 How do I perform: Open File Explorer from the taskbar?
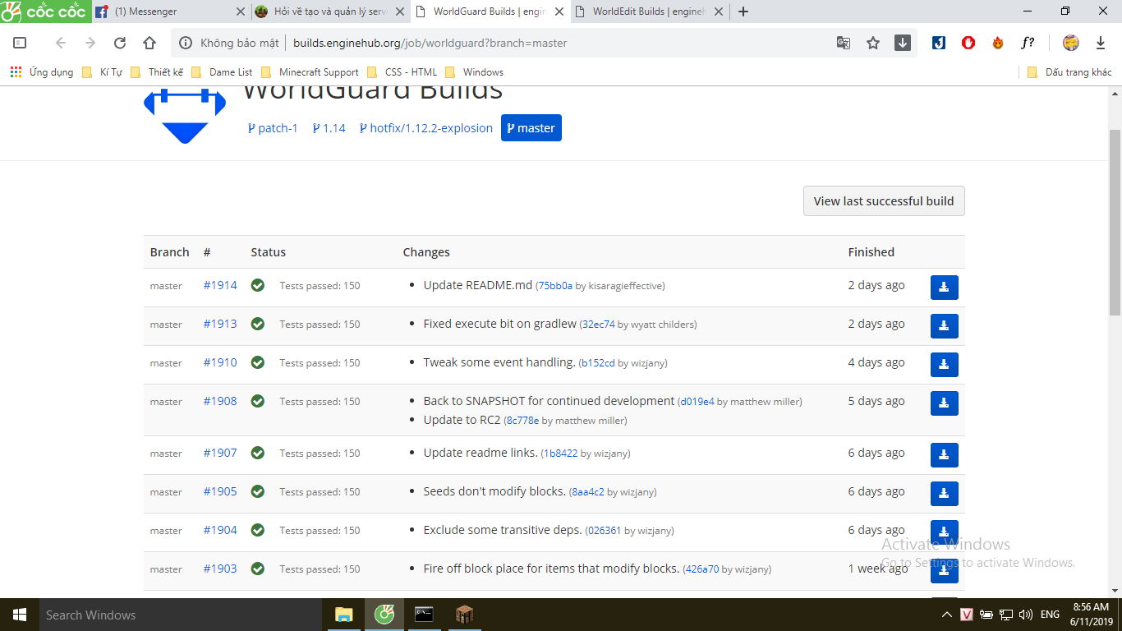pyautogui.click(x=344, y=615)
